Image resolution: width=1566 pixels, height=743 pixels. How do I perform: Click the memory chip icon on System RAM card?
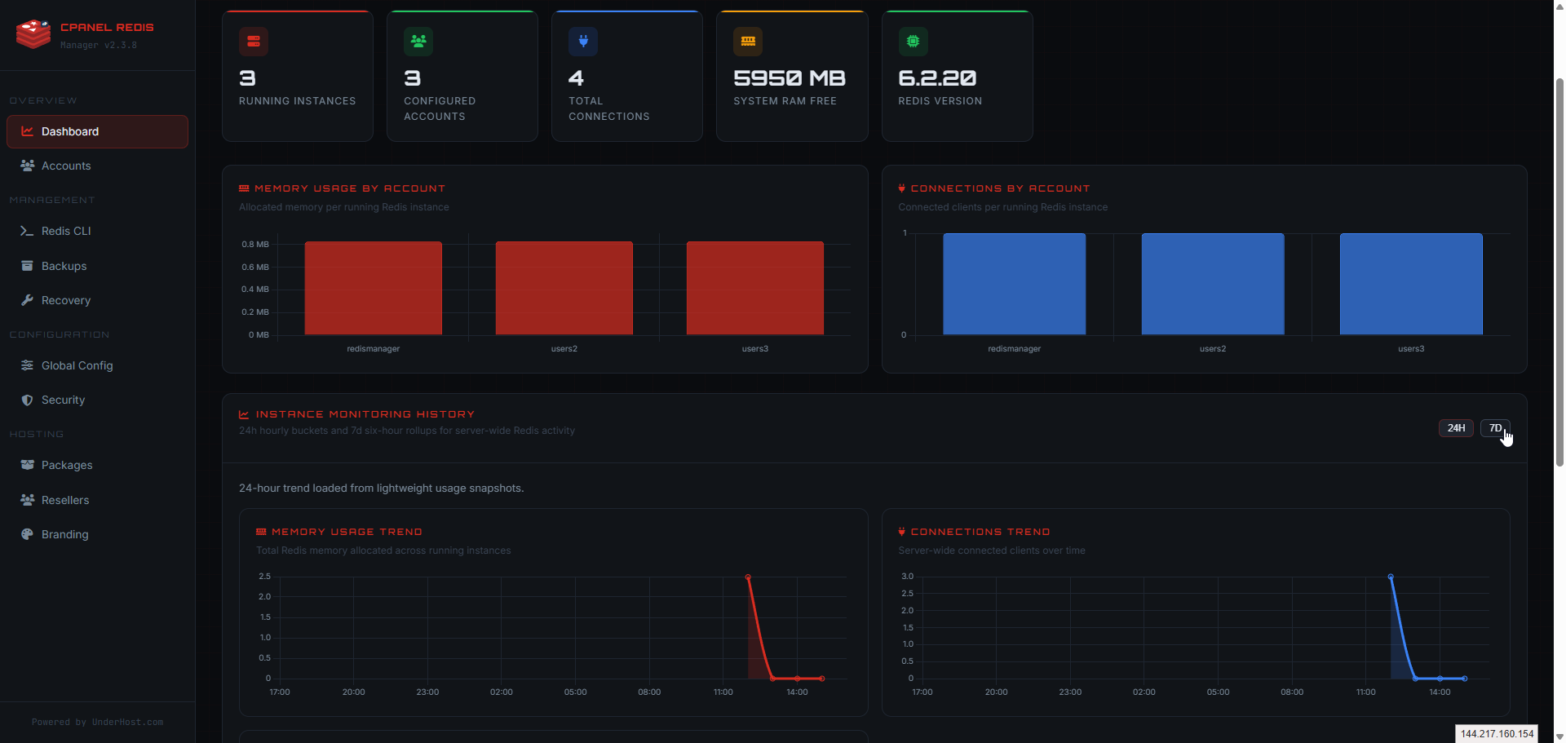pos(748,42)
